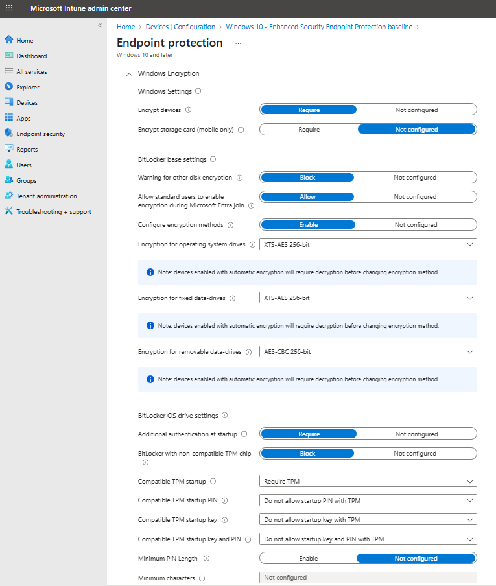Show info for Additional authentication at startup
Image resolution: width=496 pixels, height=586 pixels.
click(x=244, y=434)
